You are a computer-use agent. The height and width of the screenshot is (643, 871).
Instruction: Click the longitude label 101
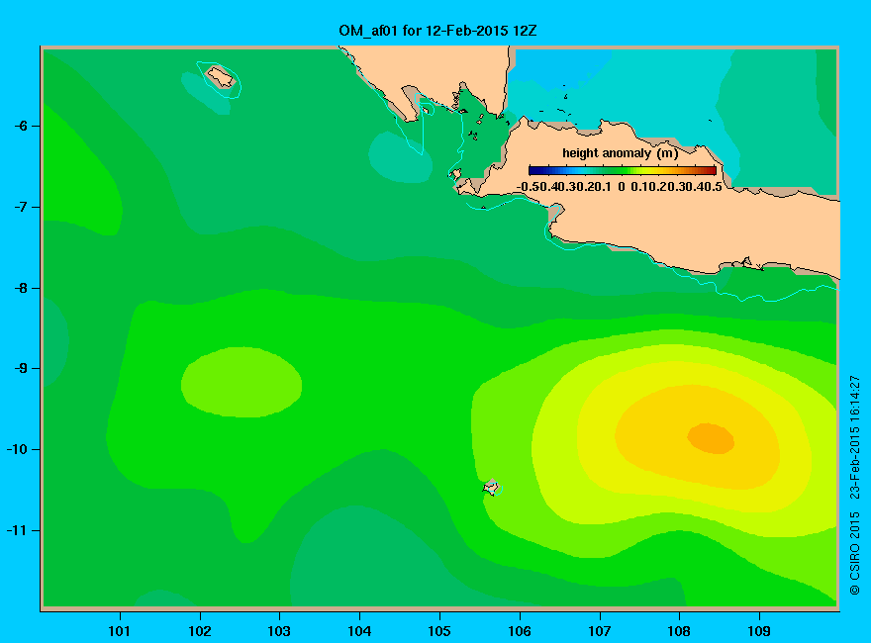tap(119, 631)
